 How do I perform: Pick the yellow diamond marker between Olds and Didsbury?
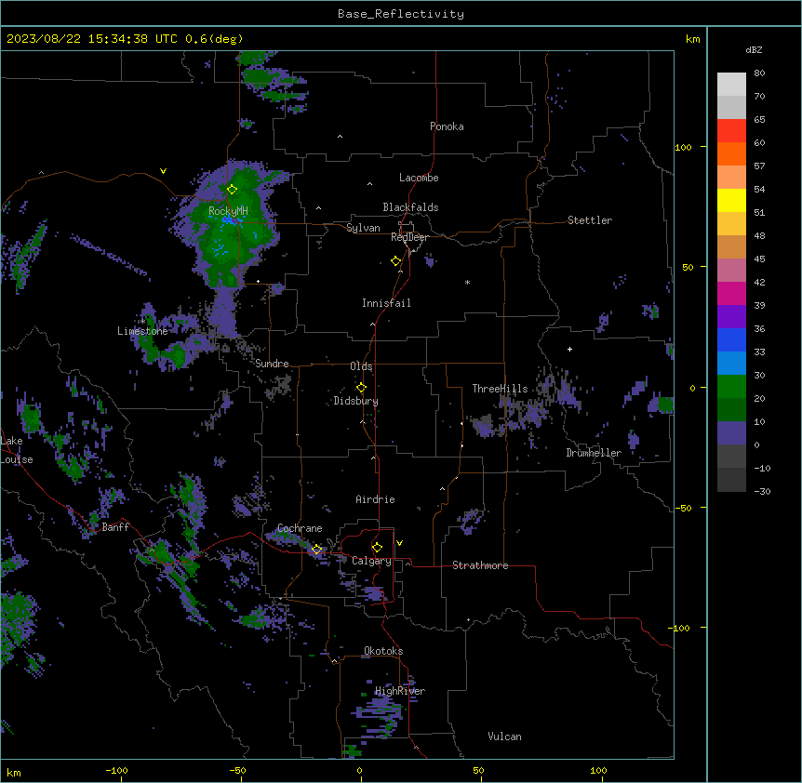click(361, 388)
